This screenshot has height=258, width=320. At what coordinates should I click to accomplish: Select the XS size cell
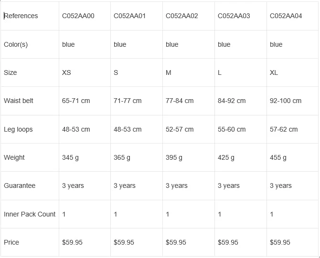[x=66, y=72]
